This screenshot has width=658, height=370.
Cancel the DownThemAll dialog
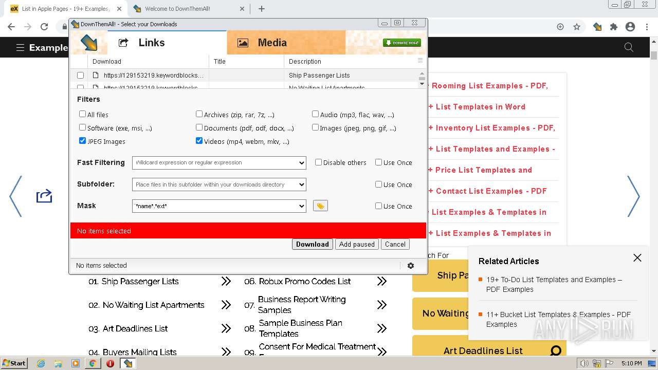pyautogui.click(x=395, y=245)
